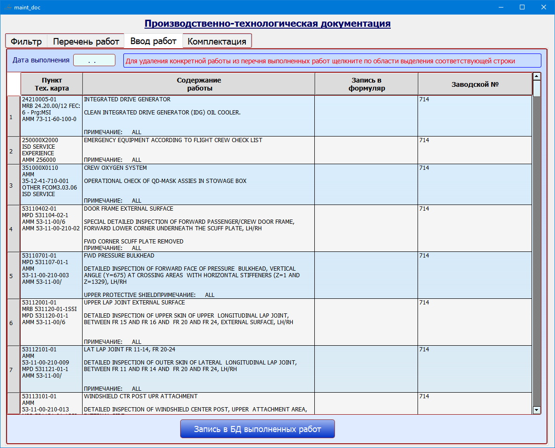Click the scrollbar down arrow
Image resolution: width=555 pixels, height=448 pixels.
coord(537,410)
